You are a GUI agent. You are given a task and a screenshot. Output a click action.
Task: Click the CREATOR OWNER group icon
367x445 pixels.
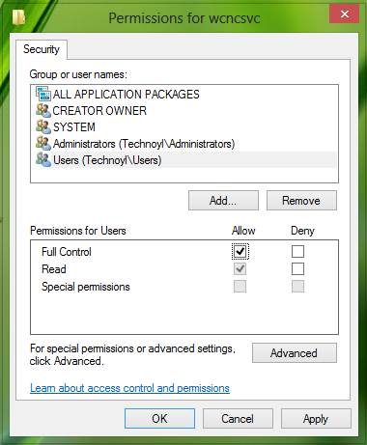click(x=43, y=110)
